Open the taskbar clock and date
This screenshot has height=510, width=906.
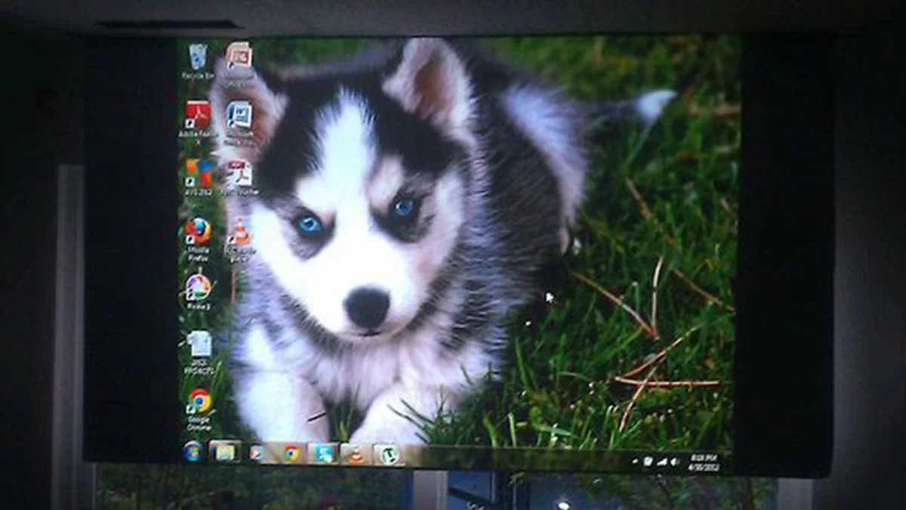[703, 461]
